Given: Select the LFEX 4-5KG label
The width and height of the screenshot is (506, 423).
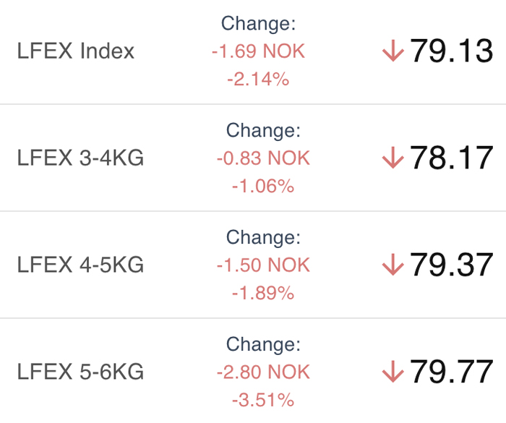Looking at the screenshot, I should pyautogui.click(x=80, y=265).
